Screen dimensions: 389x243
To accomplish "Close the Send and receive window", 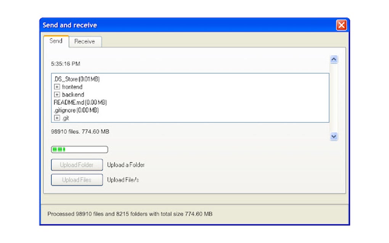I will 341,25.
